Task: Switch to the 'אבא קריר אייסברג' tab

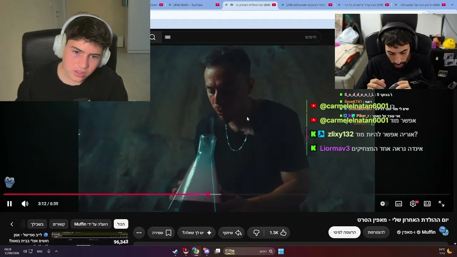Action: pyautogui.click(x=363, y=5)
